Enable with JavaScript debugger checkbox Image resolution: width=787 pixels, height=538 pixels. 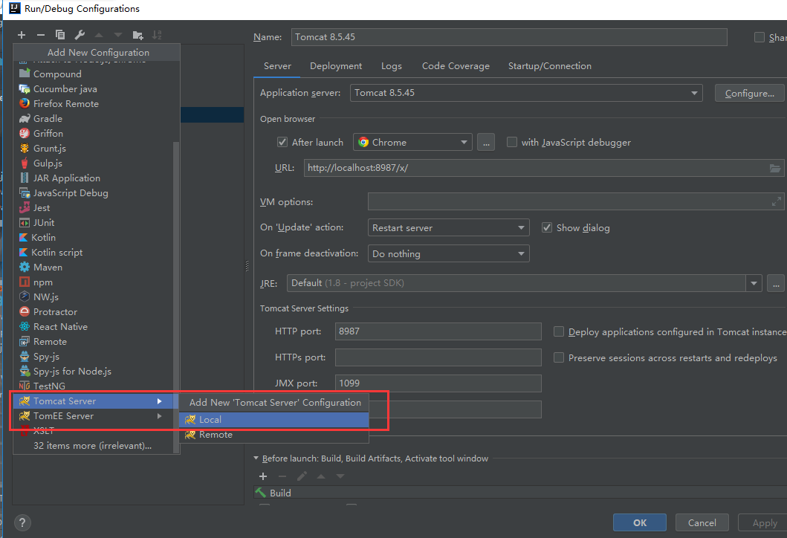pos(512,142)
